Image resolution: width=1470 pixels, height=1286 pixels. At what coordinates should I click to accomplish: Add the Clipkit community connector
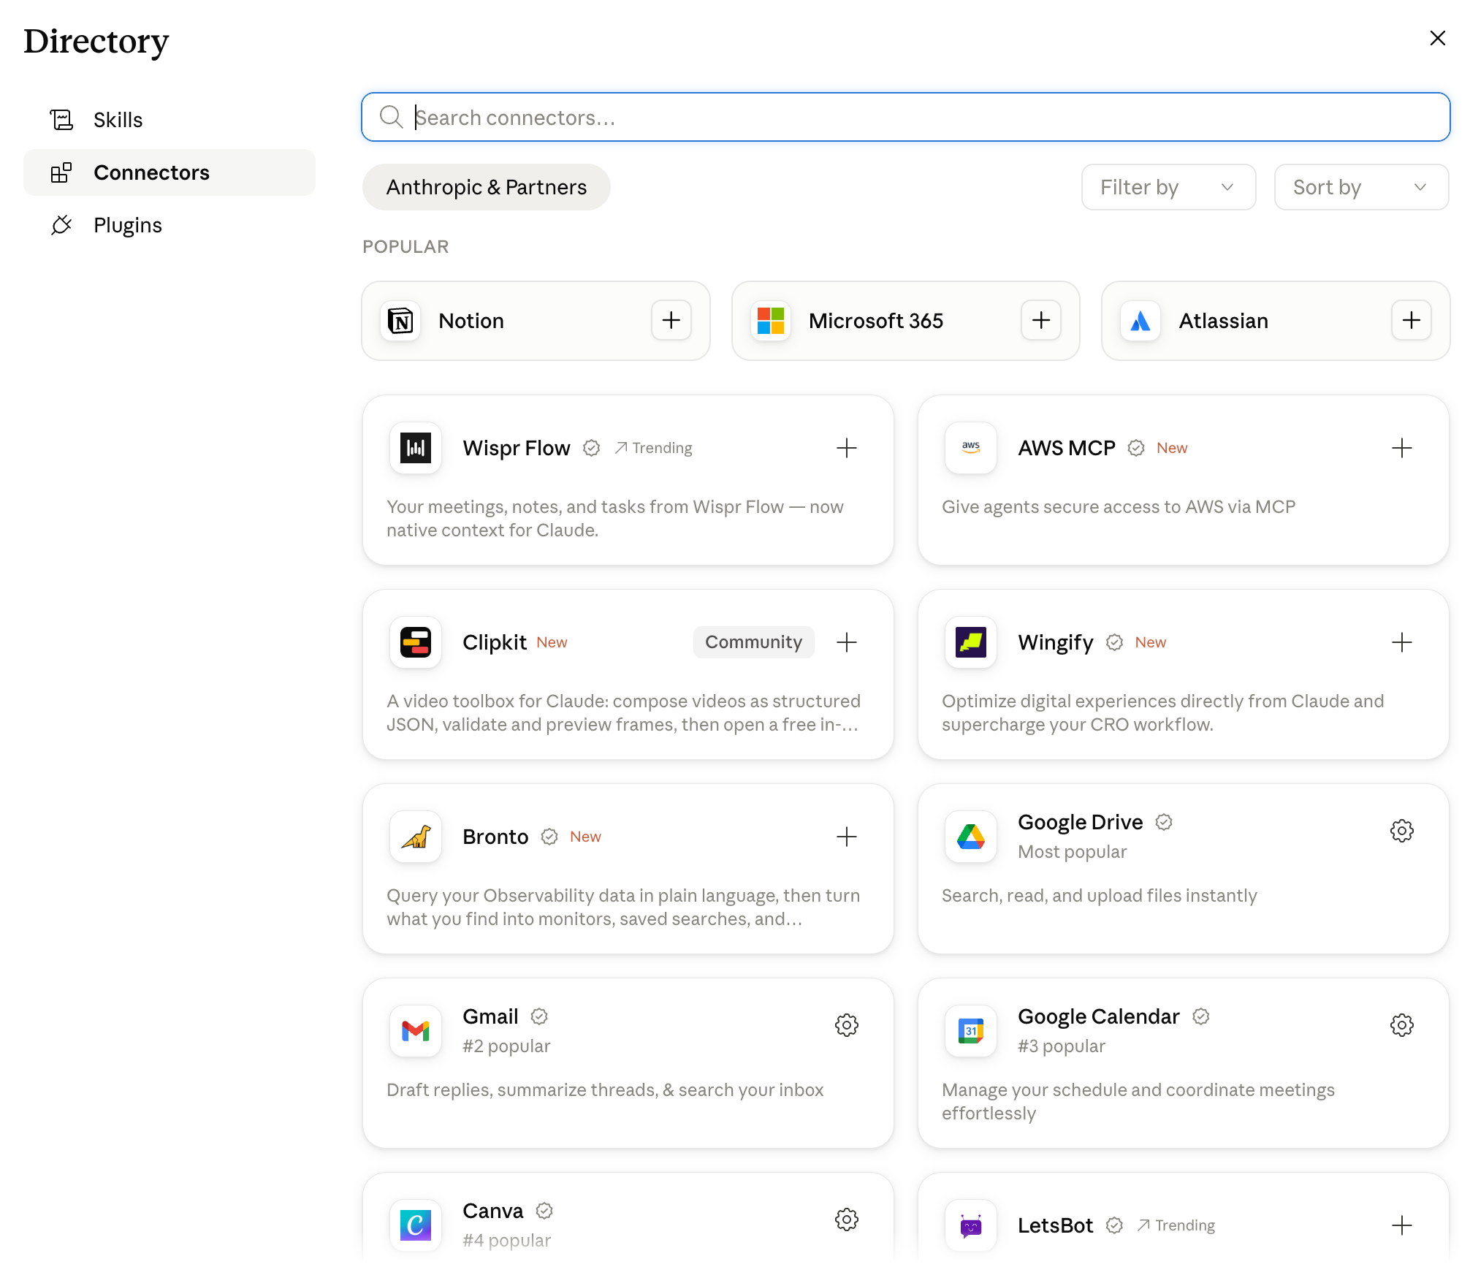[x=846, y=642]
